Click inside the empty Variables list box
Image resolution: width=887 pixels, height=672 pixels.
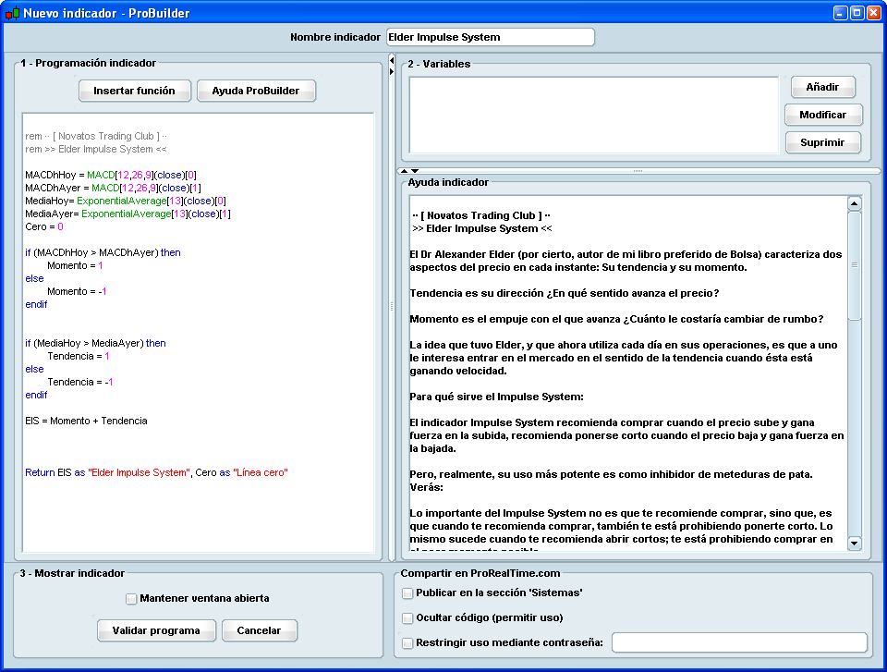tap(594, 115)
